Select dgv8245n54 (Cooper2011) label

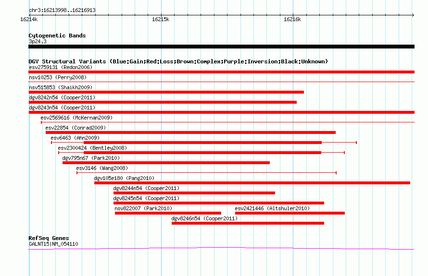click(x=146, y=198)
